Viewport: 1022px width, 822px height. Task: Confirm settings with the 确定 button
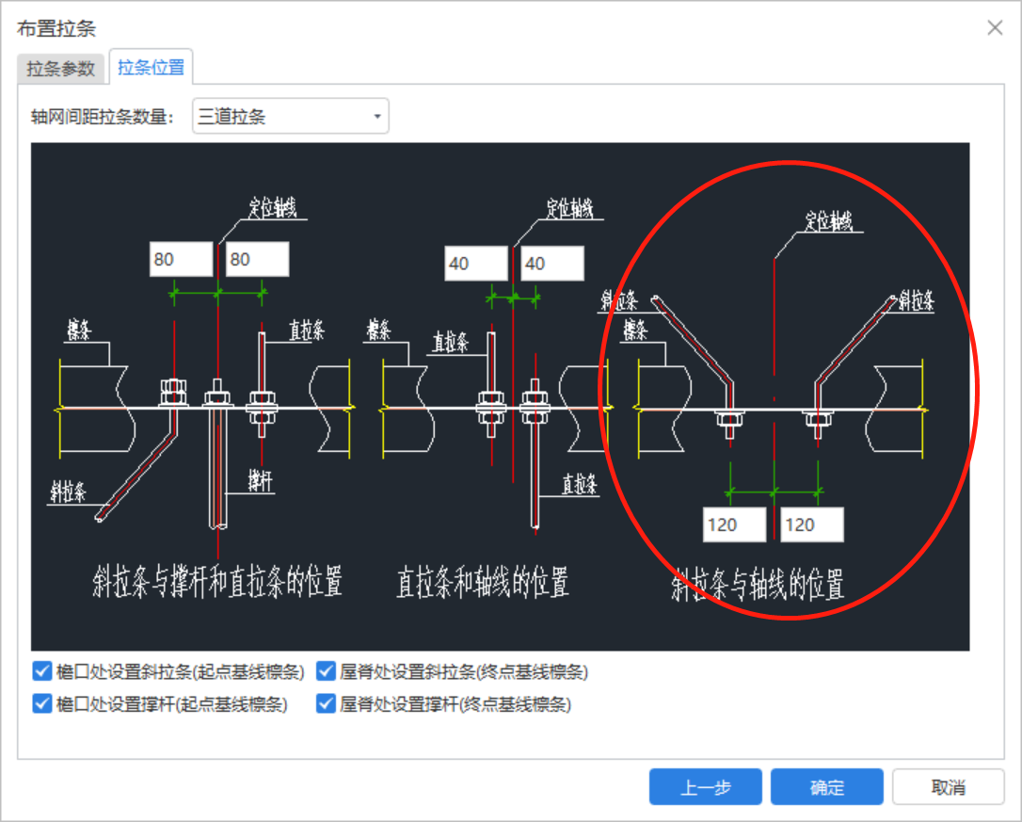coord(826,786)
